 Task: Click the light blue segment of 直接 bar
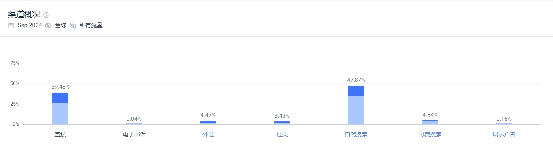[x=60, y=113]
